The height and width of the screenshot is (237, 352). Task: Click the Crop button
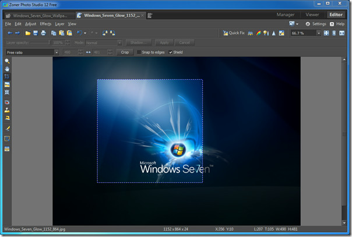coord(125,52)
